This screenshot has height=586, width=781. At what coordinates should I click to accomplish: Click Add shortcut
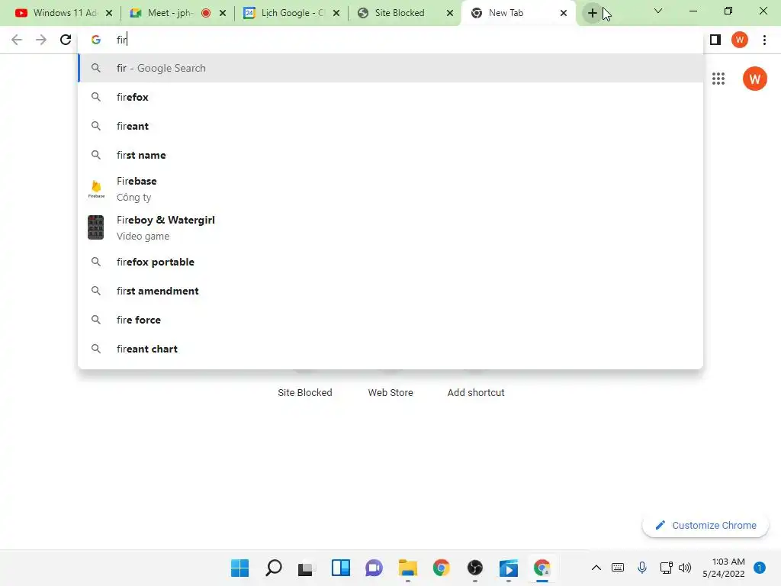click(x=476, y=393)
